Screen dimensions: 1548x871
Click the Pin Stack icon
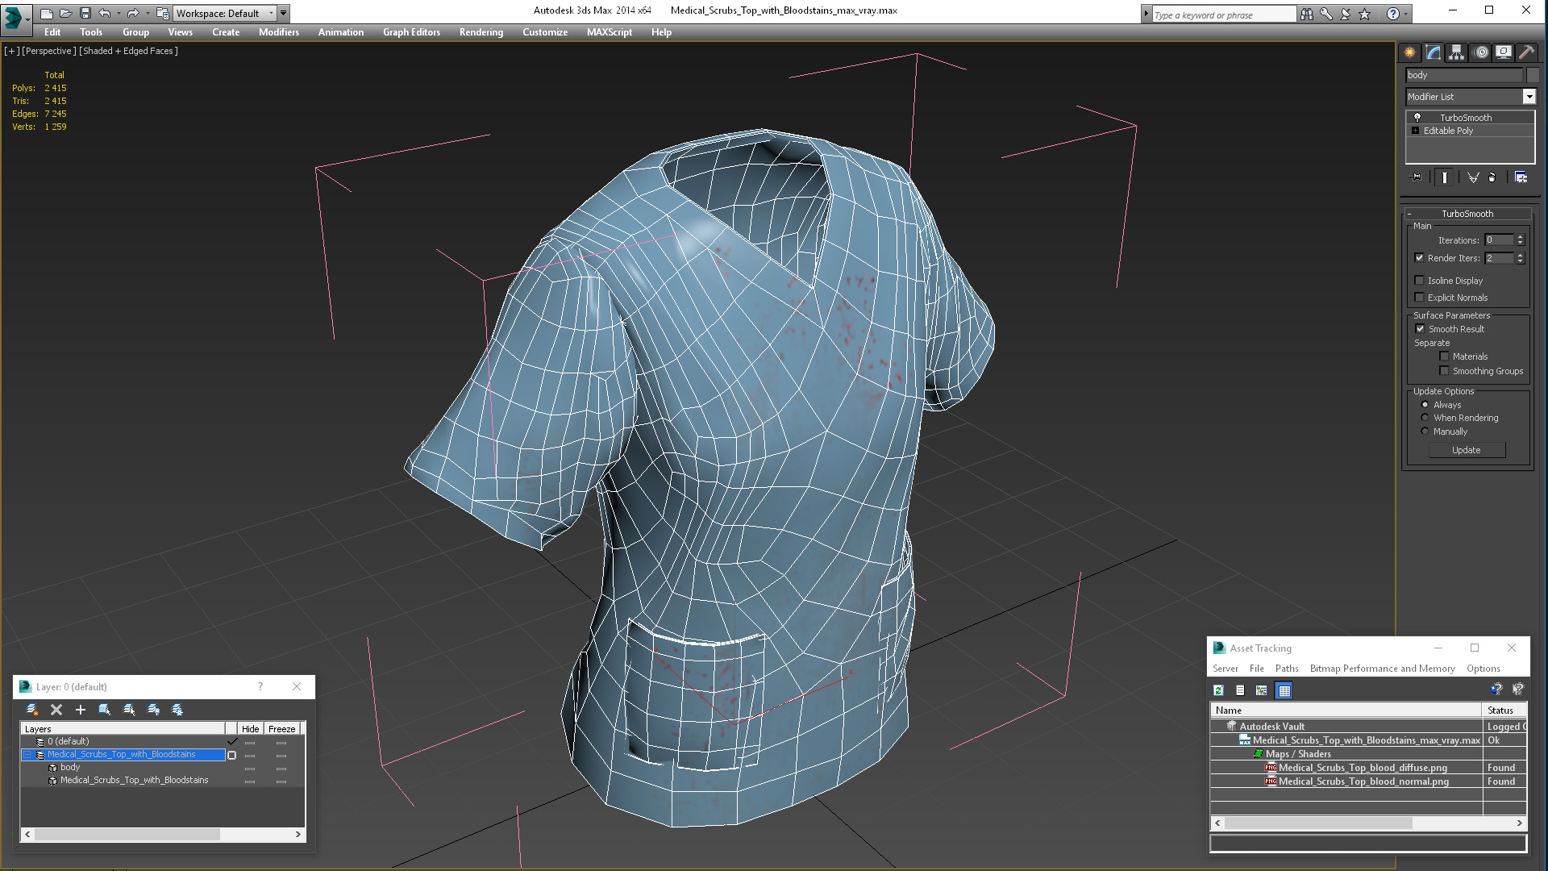(1416, 177)
